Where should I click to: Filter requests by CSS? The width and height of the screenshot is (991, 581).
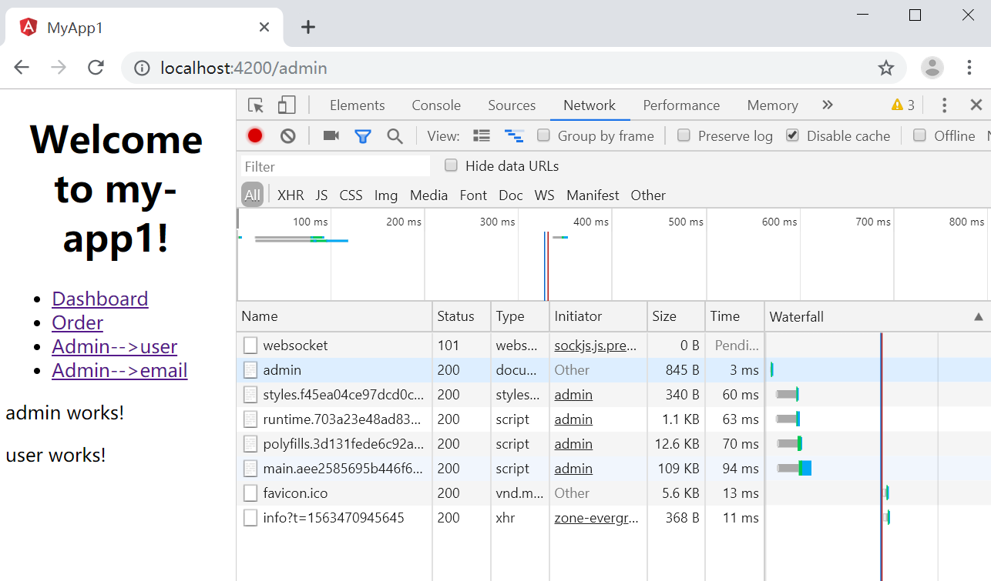point(351,195)
